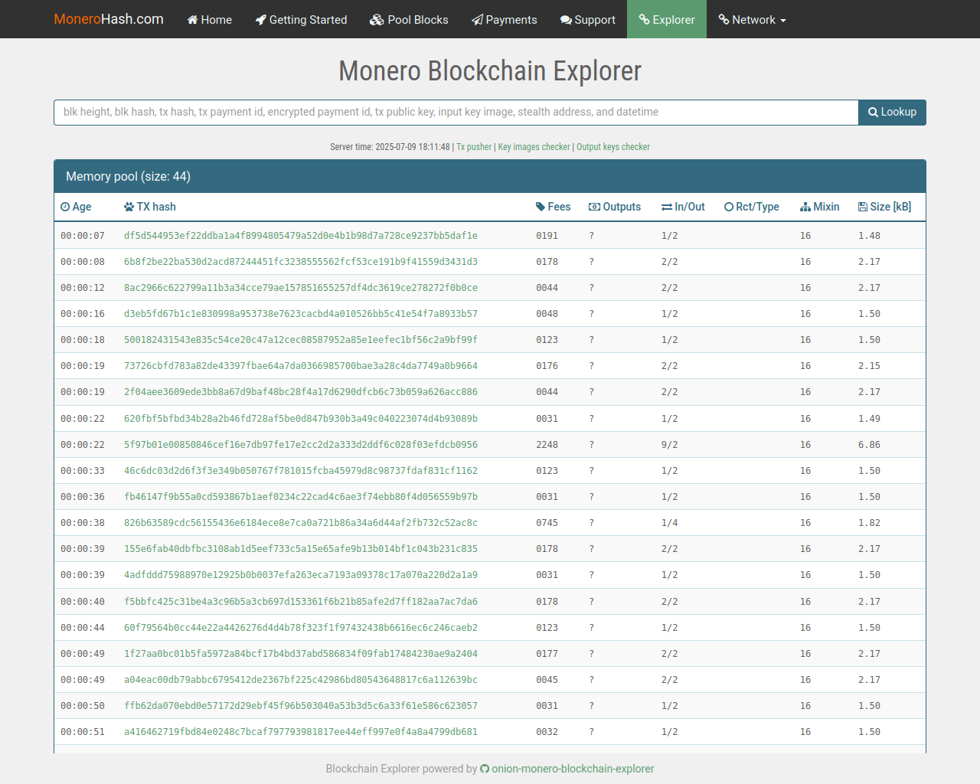The height and width of the screenshot is (784, 980).
Task: Click the Size floppy disk icon
Action: [863, 207]
